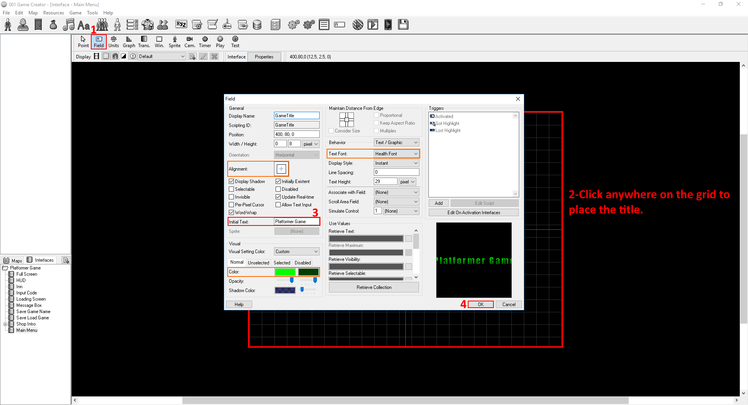Image resolution: width=748 pixels, height=405 pixels.
Task: Expand Visual Setting Color dropdown
Action: (x=297, y=252)
